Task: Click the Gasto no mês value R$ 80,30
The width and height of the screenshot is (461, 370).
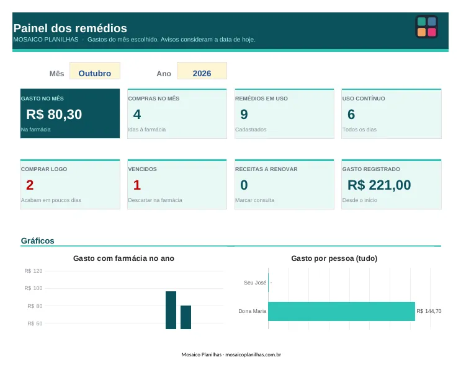Action: pos(54,114)
